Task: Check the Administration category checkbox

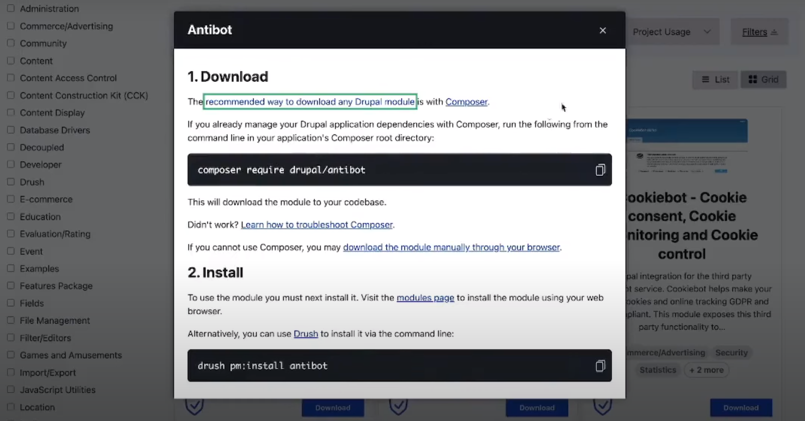Action: tap(11, 9)
